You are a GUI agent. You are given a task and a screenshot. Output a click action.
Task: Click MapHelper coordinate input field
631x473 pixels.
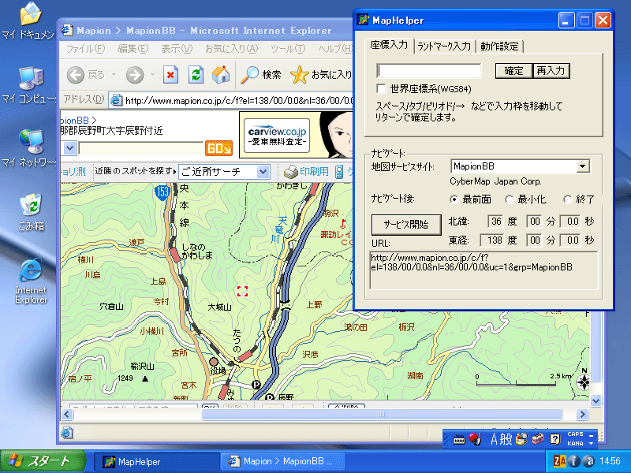(429, 71)
